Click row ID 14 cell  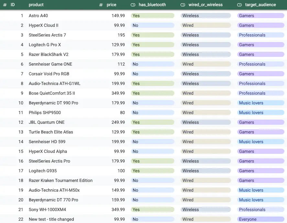click(21, 142)
